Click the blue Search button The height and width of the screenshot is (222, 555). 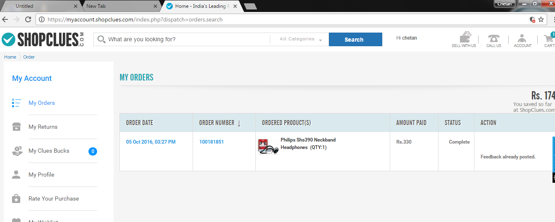[355, 40]
